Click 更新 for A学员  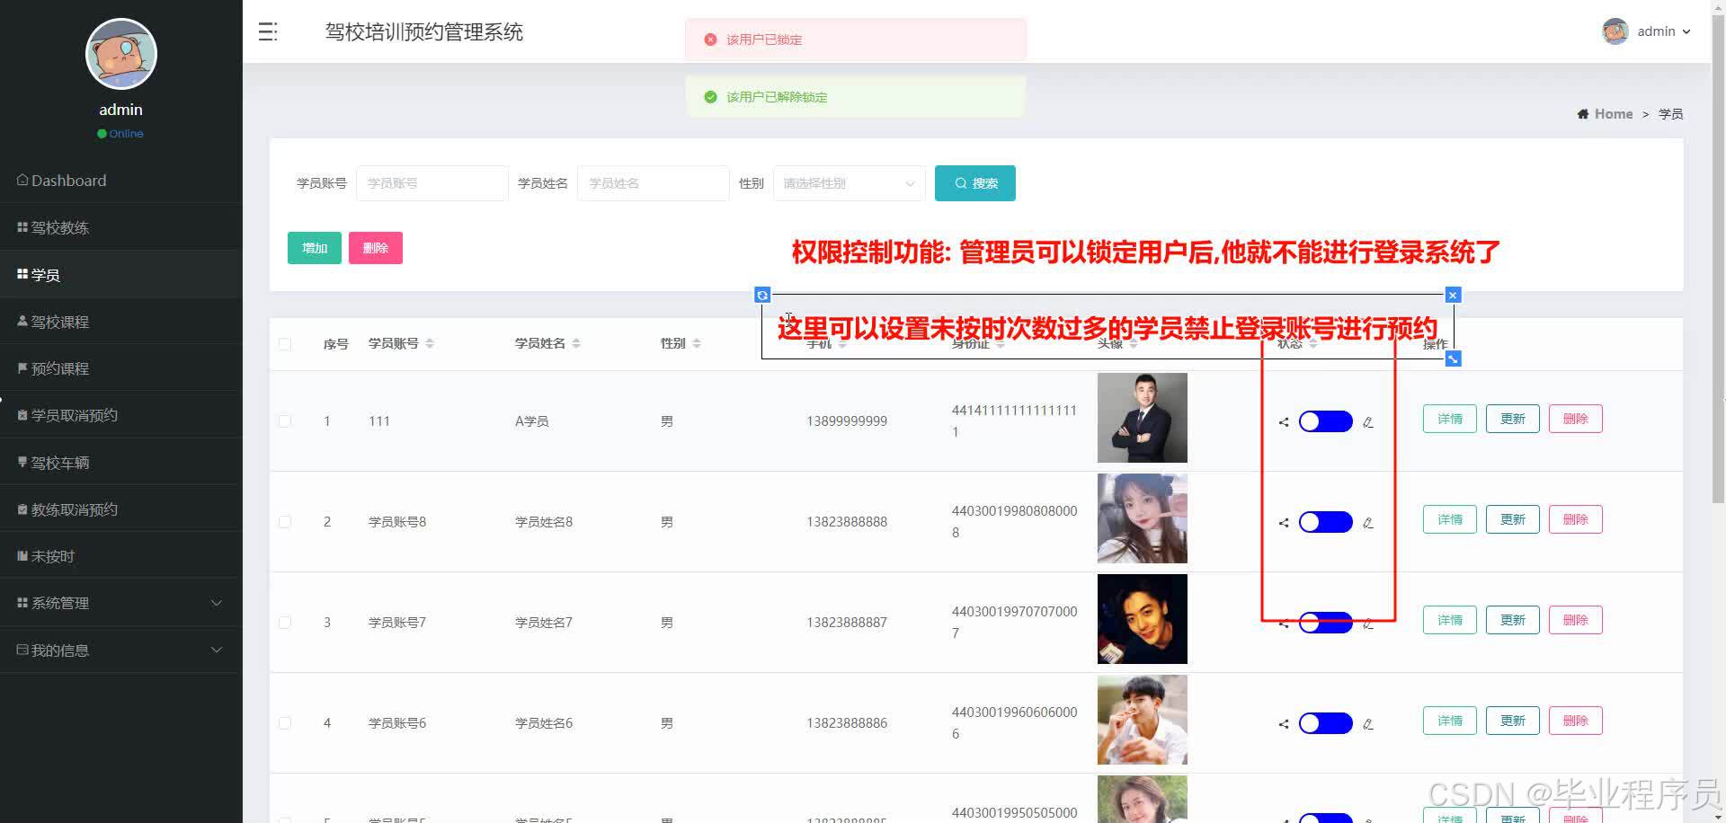[x=1513, y=419]
